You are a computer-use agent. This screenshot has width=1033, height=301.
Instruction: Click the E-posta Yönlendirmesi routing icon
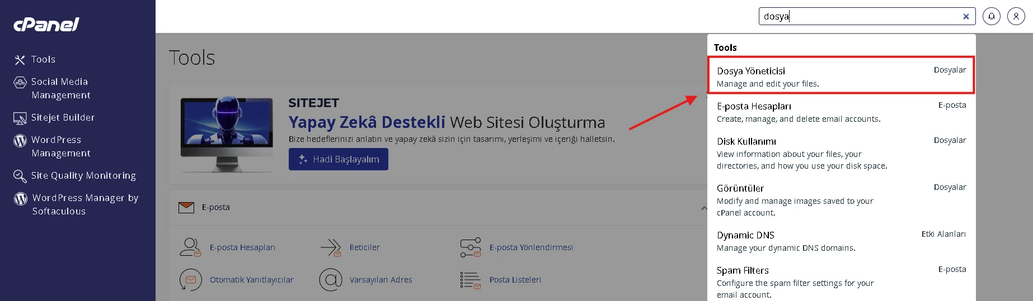point(471,247)
